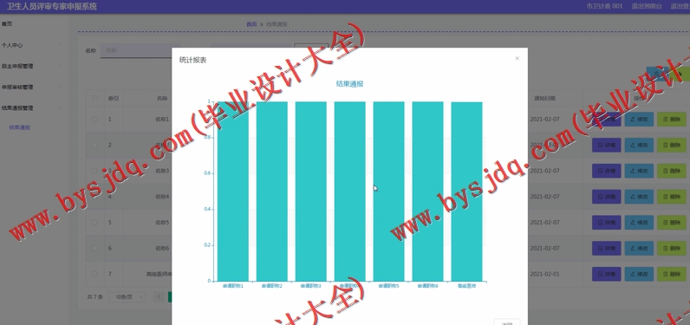Open 详情 for row 7

(x=607, y=274)
